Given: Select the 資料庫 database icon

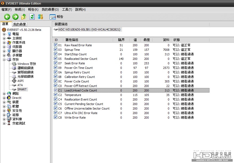Looking at the screenshot, I should tap(9, 119).
